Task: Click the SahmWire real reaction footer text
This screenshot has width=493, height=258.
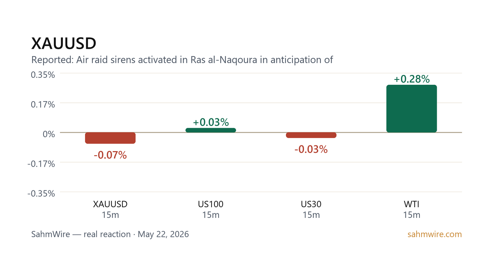Action: 110,234
